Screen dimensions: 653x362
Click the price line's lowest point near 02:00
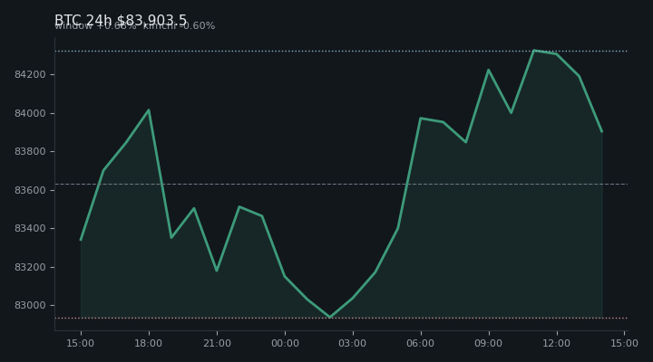(330, 317)
